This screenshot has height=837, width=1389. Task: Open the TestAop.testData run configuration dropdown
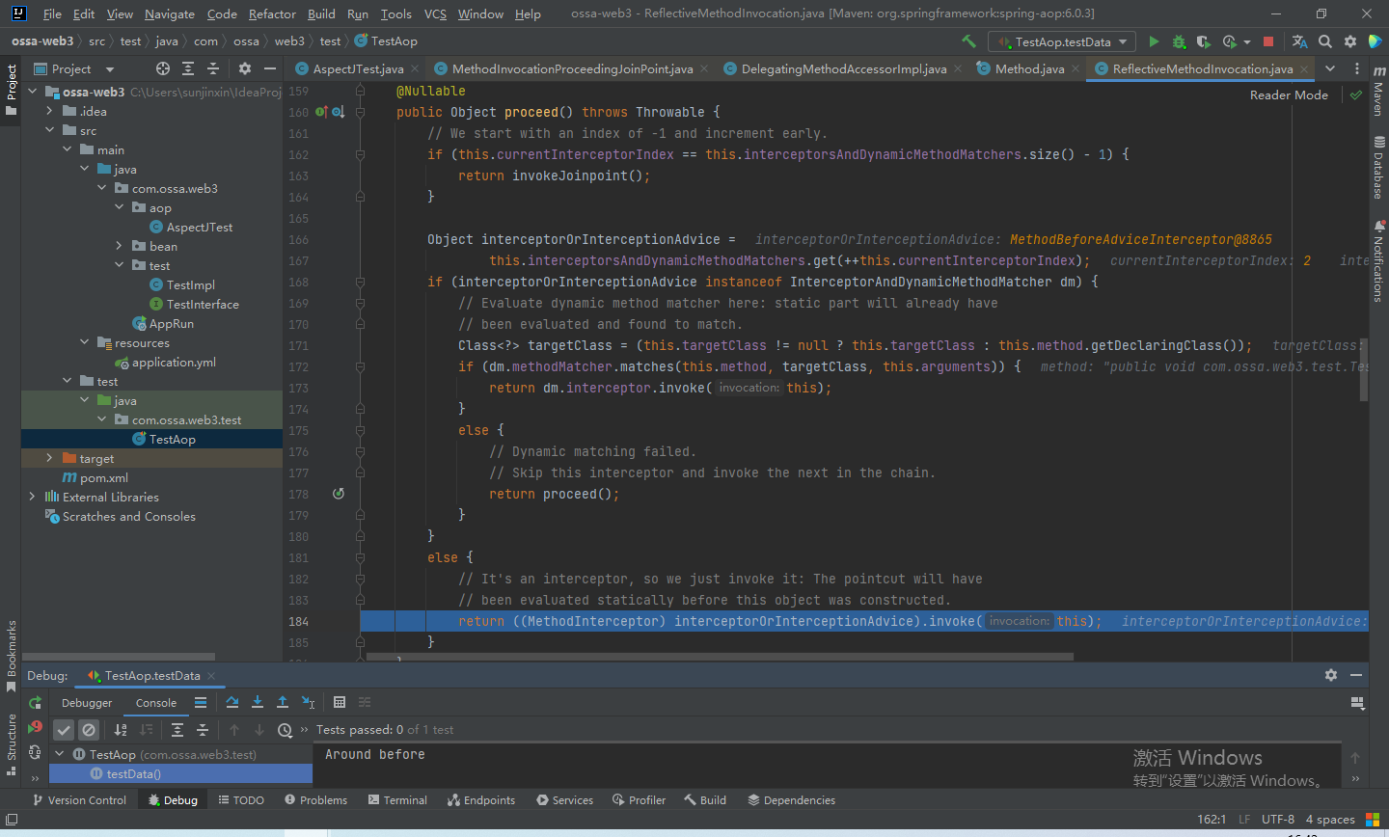(x=1062, y=41)
